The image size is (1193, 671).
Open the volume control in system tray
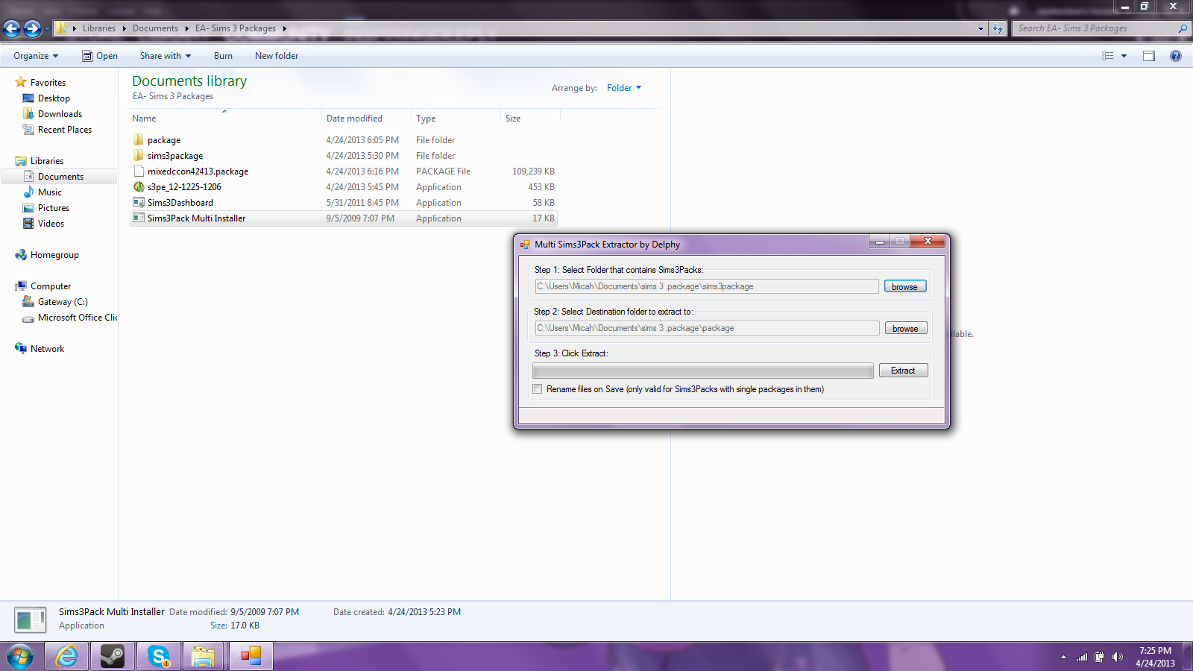[x=1117, y=657]
